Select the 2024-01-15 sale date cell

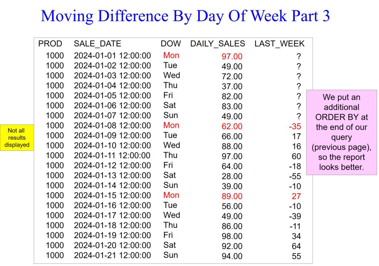112,195
